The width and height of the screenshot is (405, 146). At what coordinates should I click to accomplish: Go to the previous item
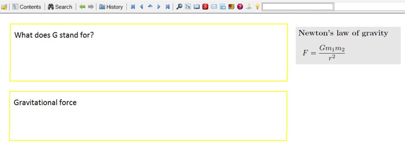click(142, 7)
